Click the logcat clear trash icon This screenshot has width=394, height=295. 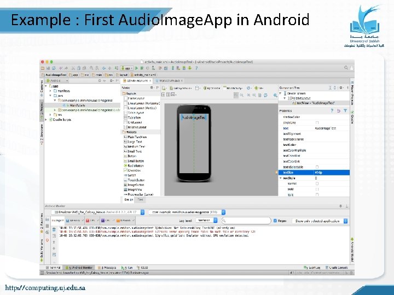[x=54, y=229]
